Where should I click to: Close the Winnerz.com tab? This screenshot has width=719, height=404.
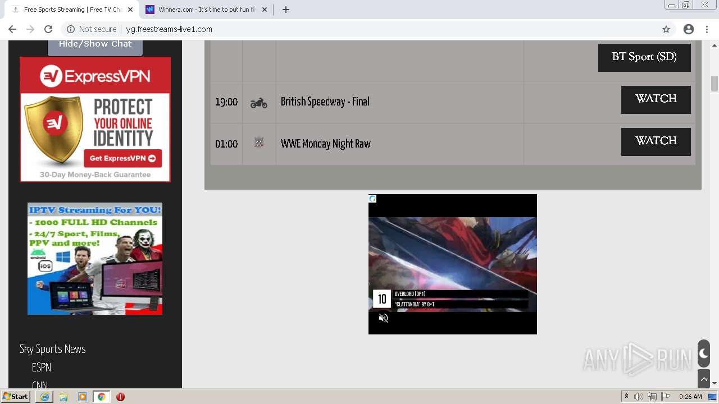(x=265, y=10)
